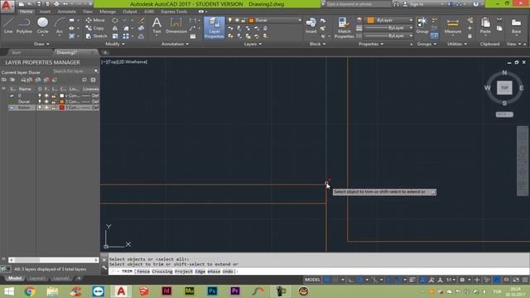Select the Scale tool in Modify panel

pyautogui.click(x=115, y=36)
